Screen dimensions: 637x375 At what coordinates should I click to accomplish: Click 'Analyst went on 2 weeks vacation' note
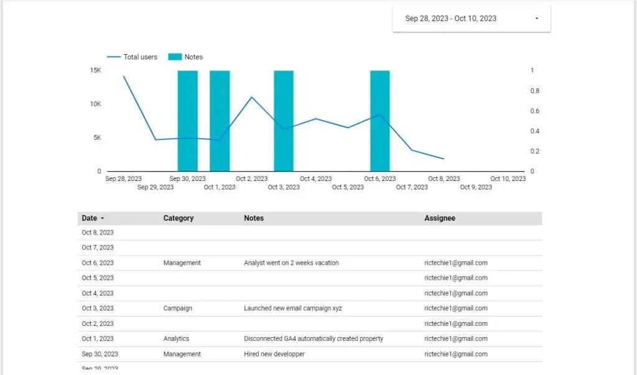click(291, 263)
